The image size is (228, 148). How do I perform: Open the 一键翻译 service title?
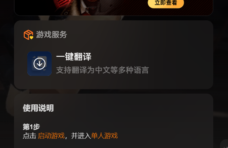point(74,57)
